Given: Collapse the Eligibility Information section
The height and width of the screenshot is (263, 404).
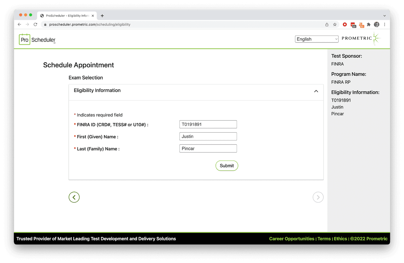Looking at the screenshot, I should pos(316,91).
